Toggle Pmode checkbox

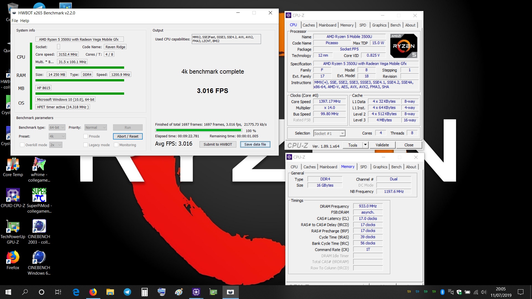coord(86,136)
